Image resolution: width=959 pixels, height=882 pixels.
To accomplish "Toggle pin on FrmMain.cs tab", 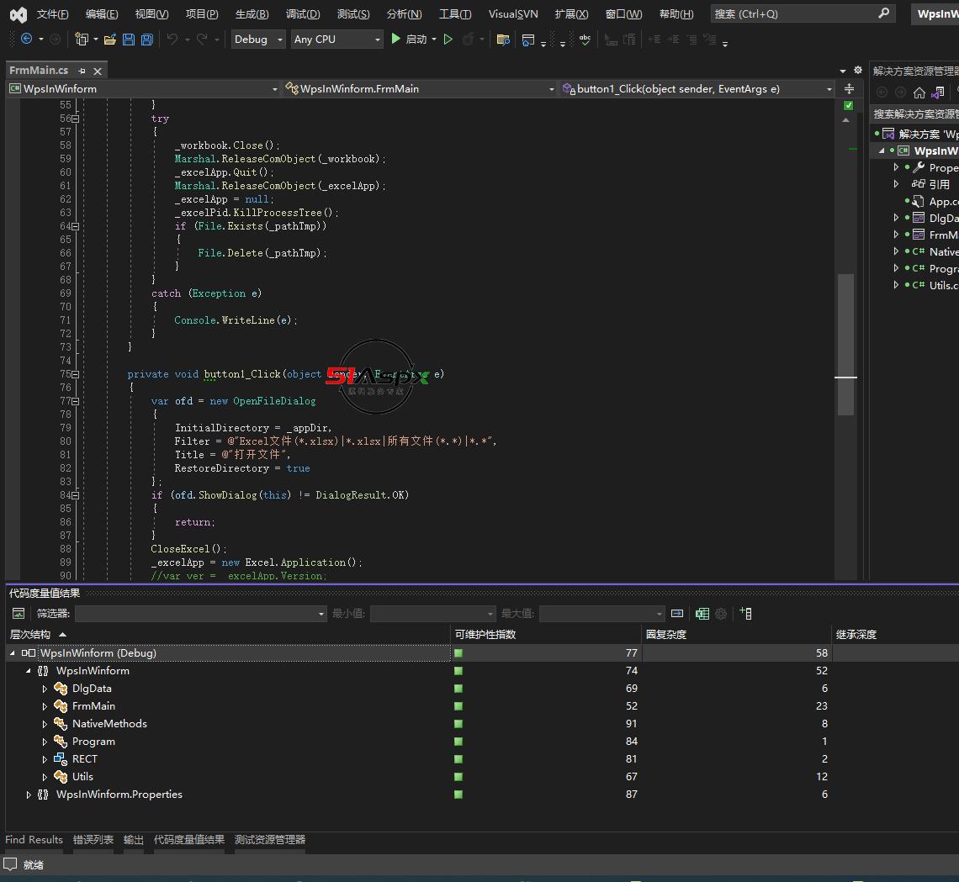I will 82,71.
